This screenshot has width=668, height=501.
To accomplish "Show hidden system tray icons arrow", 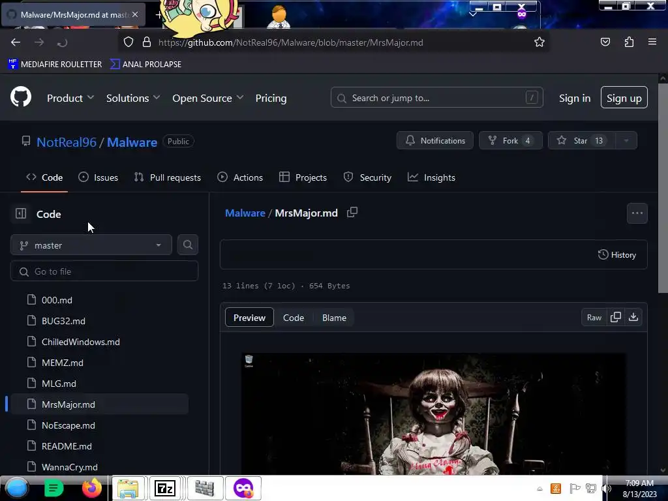I will [x=539, y=489].
